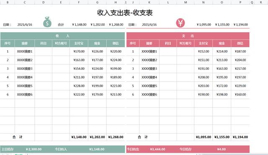Select column header P
Viewport: 268px width, 155px height.
coord(240,2)
